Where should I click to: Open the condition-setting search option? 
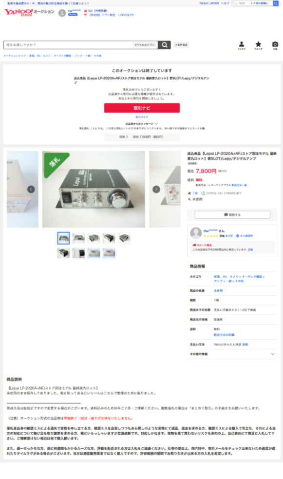click(x=181, y=45)
